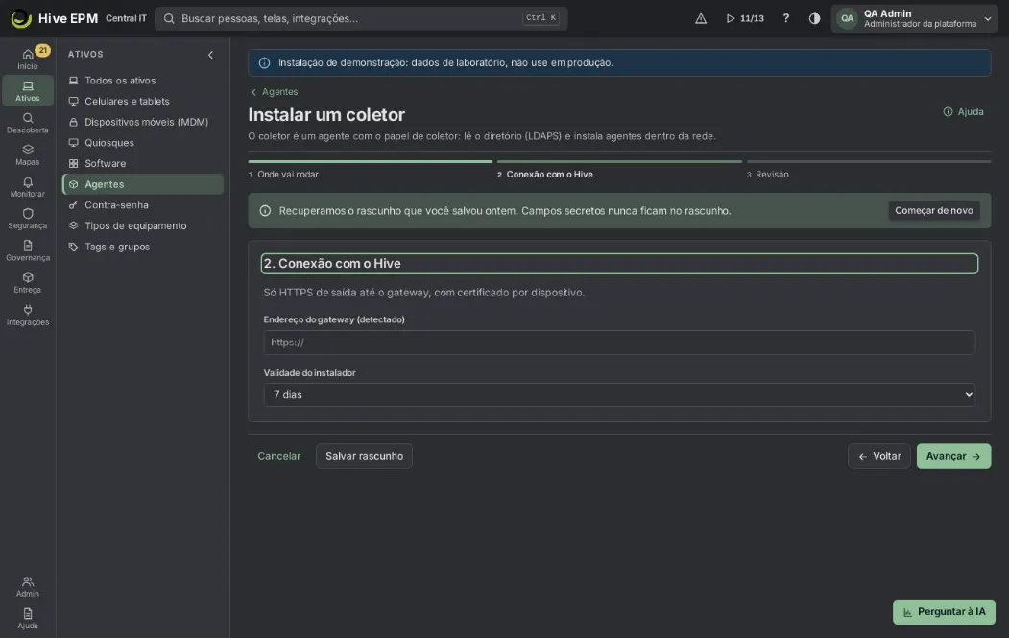Open Software in the Ativos menu
This screenshot has height=638, width=1009.
click(143, 163)
